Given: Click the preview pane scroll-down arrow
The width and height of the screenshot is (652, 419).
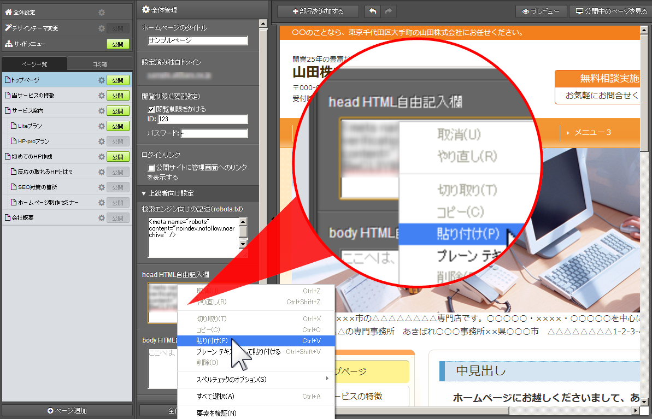Looking at the screenshot, I should click(x=644, y=402).
